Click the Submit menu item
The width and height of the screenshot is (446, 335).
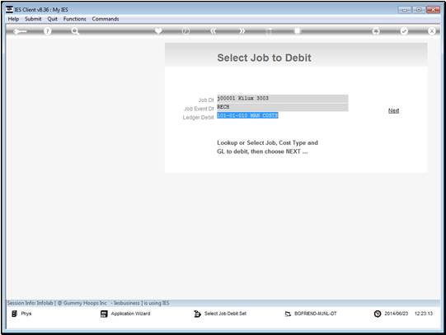click(33, 19)
